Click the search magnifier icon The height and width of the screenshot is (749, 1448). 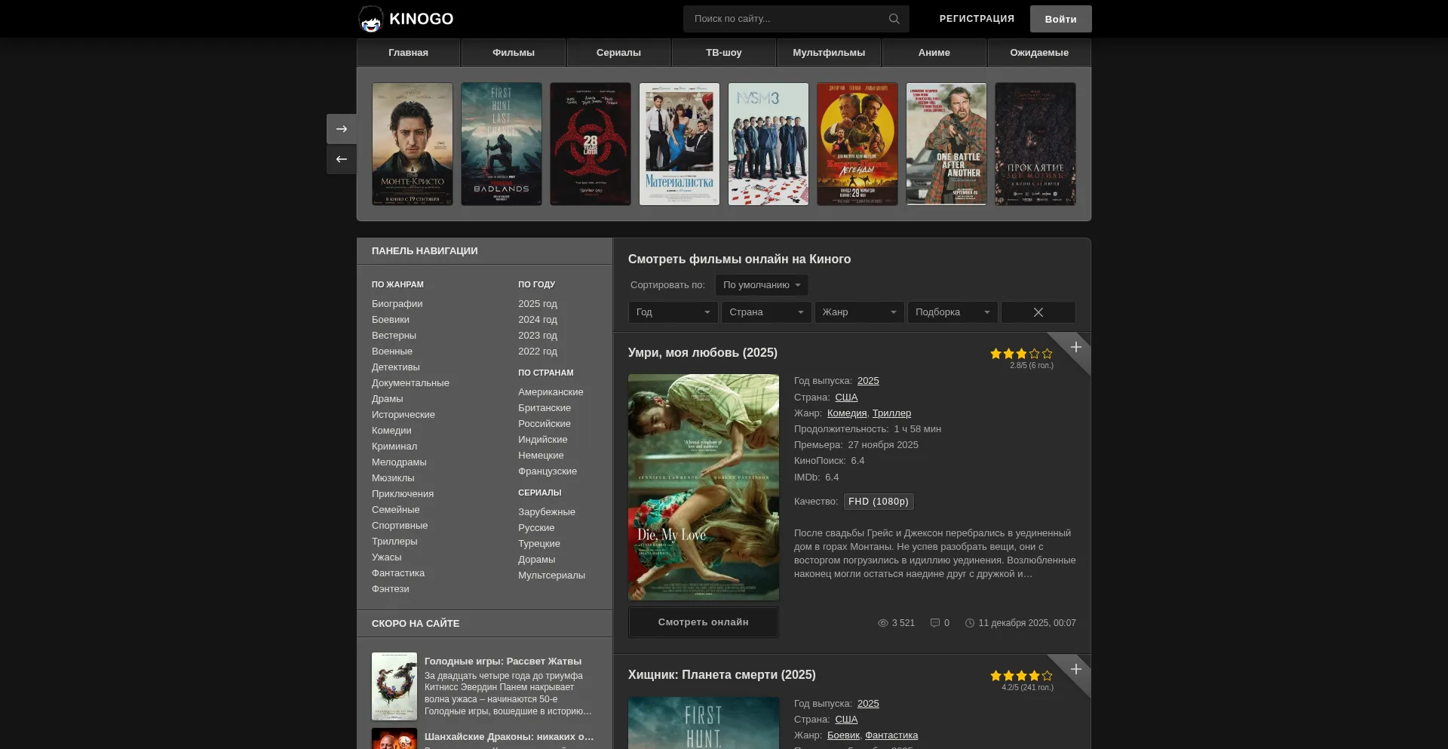pos(894,19)
